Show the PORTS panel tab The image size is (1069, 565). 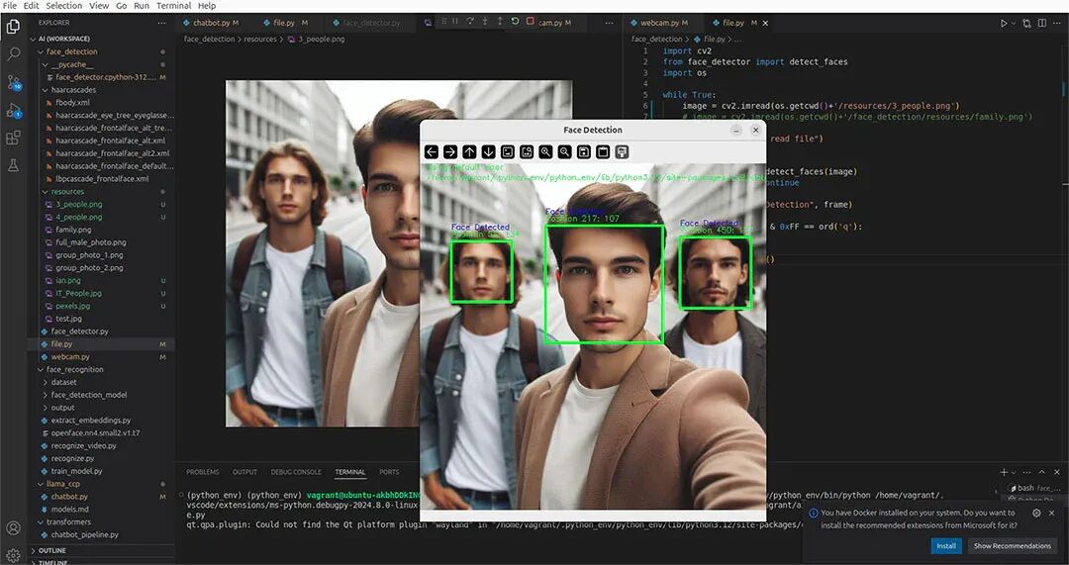coord(389,472)
